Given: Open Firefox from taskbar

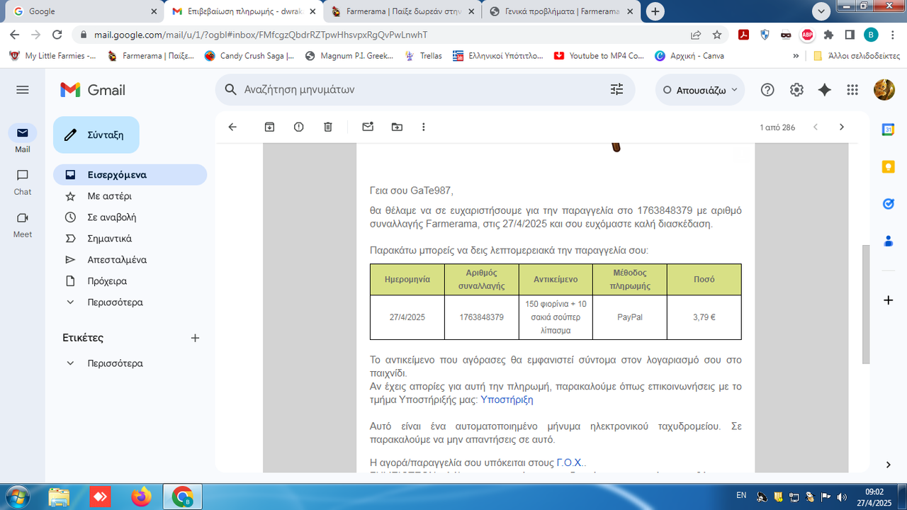Looking at the screenshot, I should (x=142, y=497).
